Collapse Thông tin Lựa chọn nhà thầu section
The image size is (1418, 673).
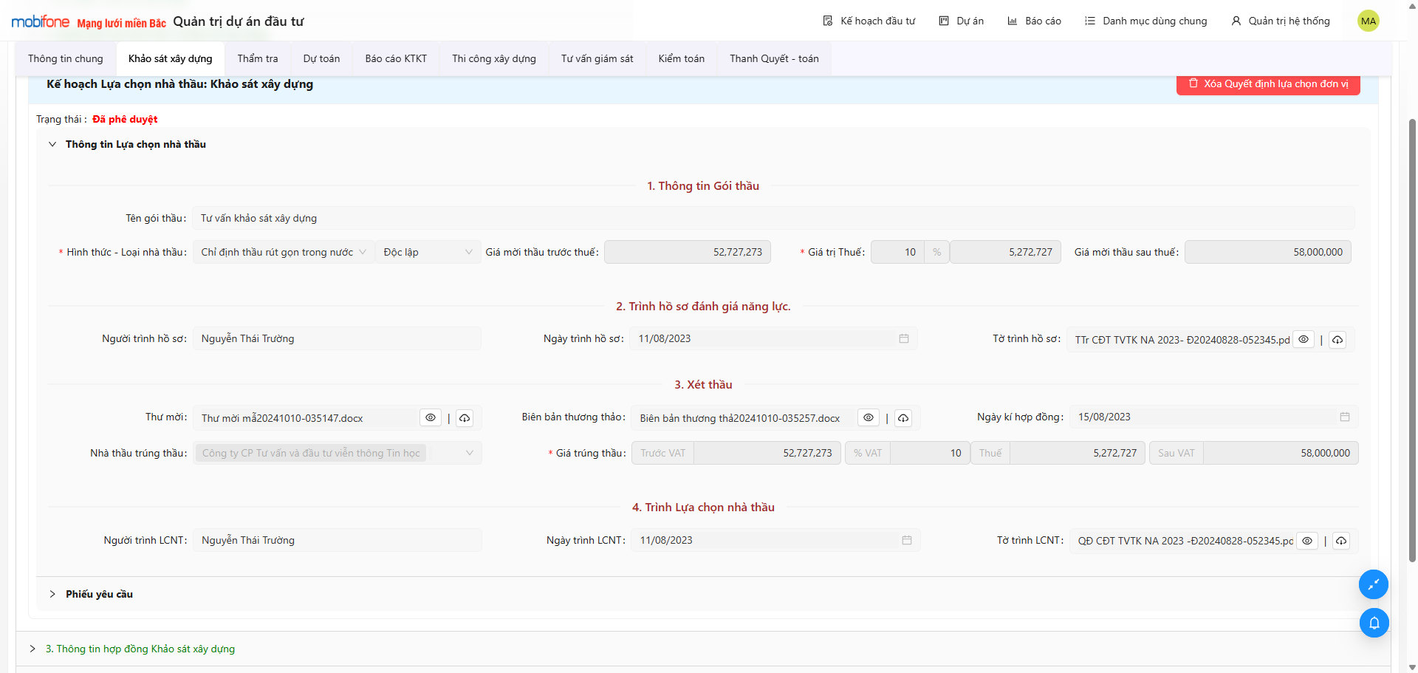[52, 144]
